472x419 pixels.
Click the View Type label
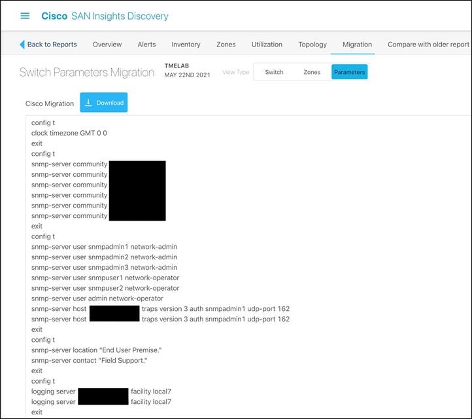point(236,72)
